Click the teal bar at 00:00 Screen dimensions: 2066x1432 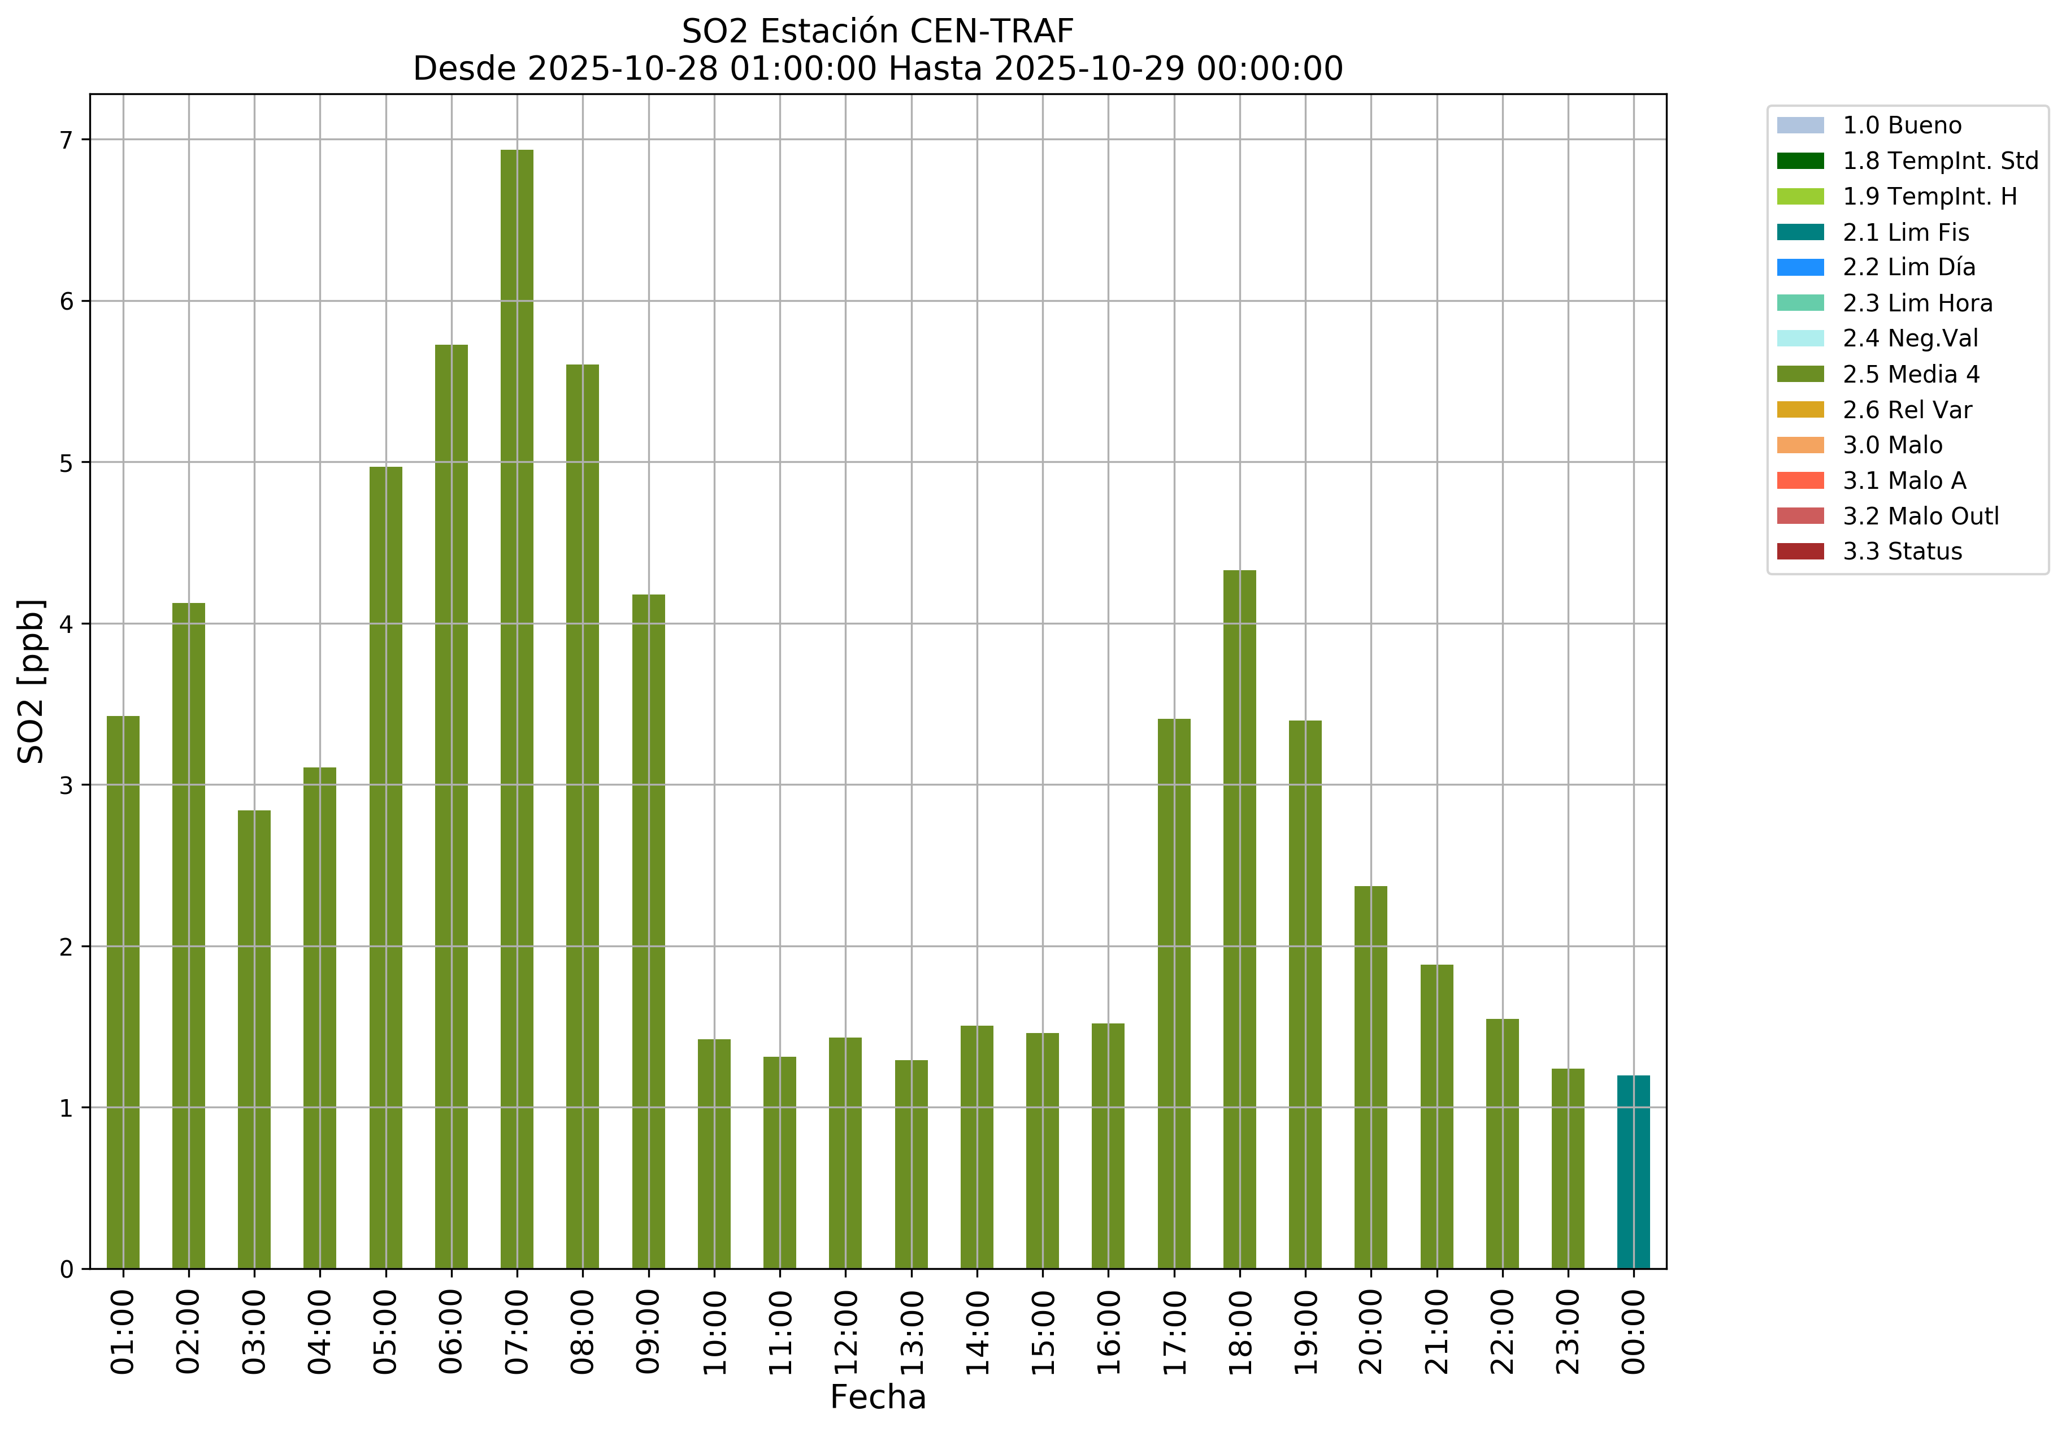click(1633, 1172)
